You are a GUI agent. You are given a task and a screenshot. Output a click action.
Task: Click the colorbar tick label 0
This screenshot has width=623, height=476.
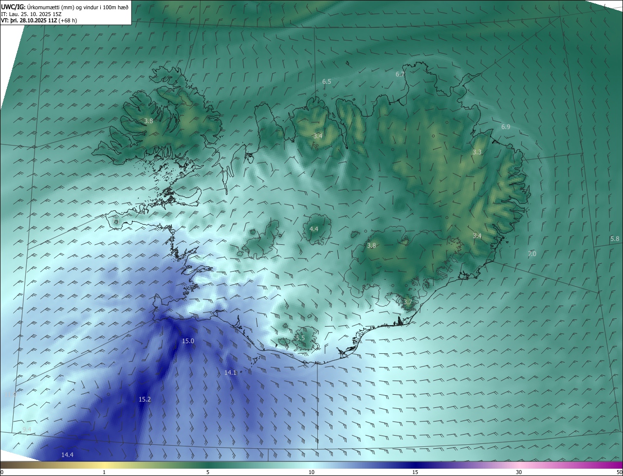pos(2,472)
